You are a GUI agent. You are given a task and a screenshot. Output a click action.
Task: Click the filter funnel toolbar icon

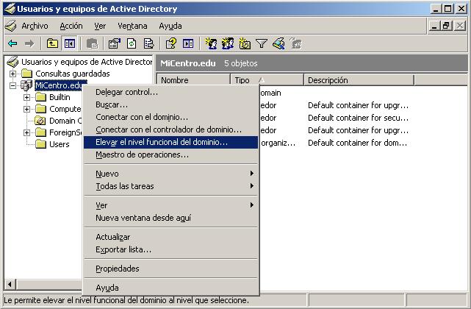point(261,43)
